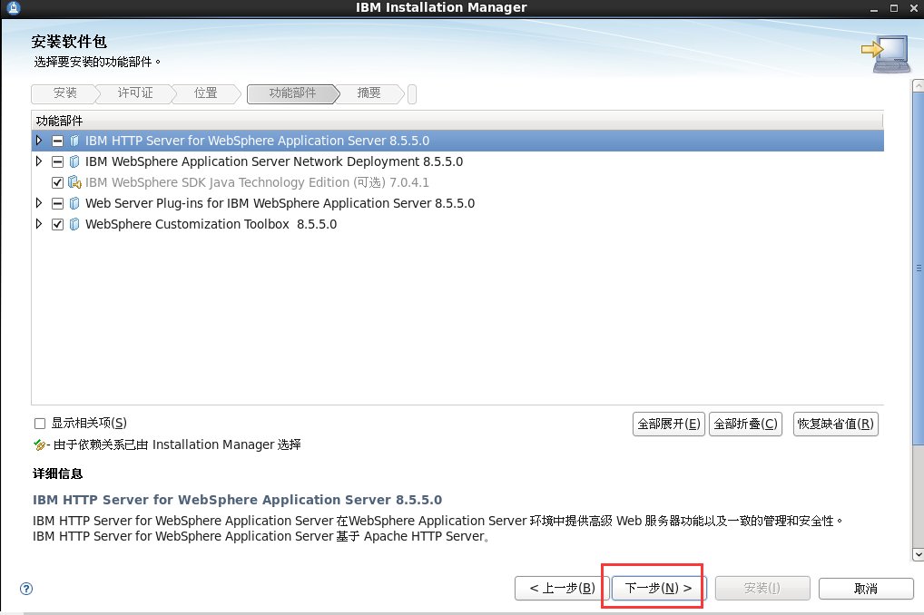Click the 详细信息 section label
This screenshot has width=924, height=615.
[58, 473]
